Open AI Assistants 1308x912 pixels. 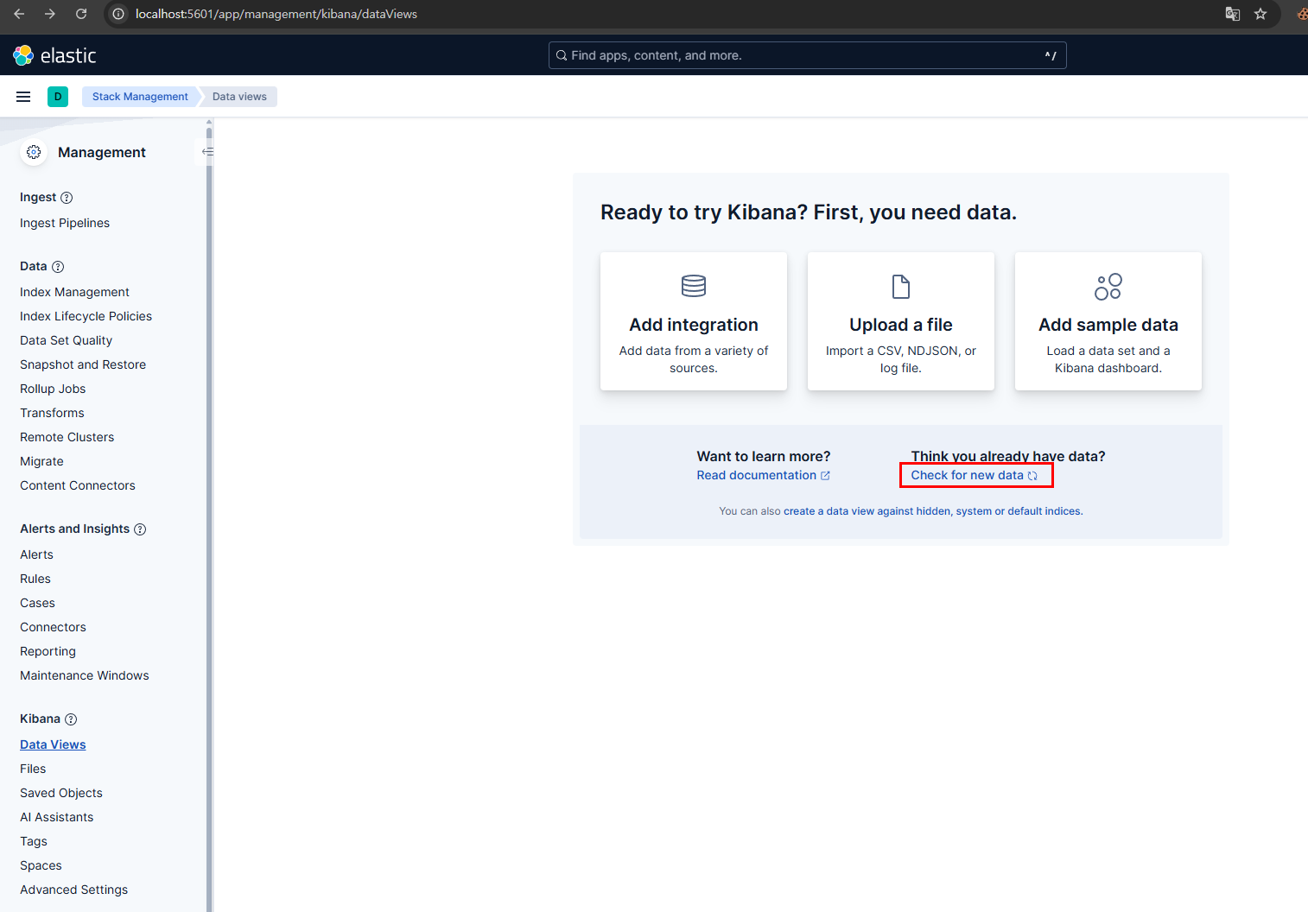pyautogui.click(x=56, y=817)
